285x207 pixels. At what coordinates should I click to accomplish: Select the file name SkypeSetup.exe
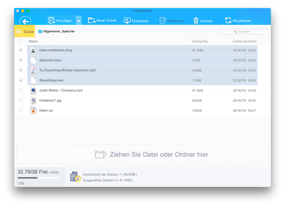tap(51, 80)
